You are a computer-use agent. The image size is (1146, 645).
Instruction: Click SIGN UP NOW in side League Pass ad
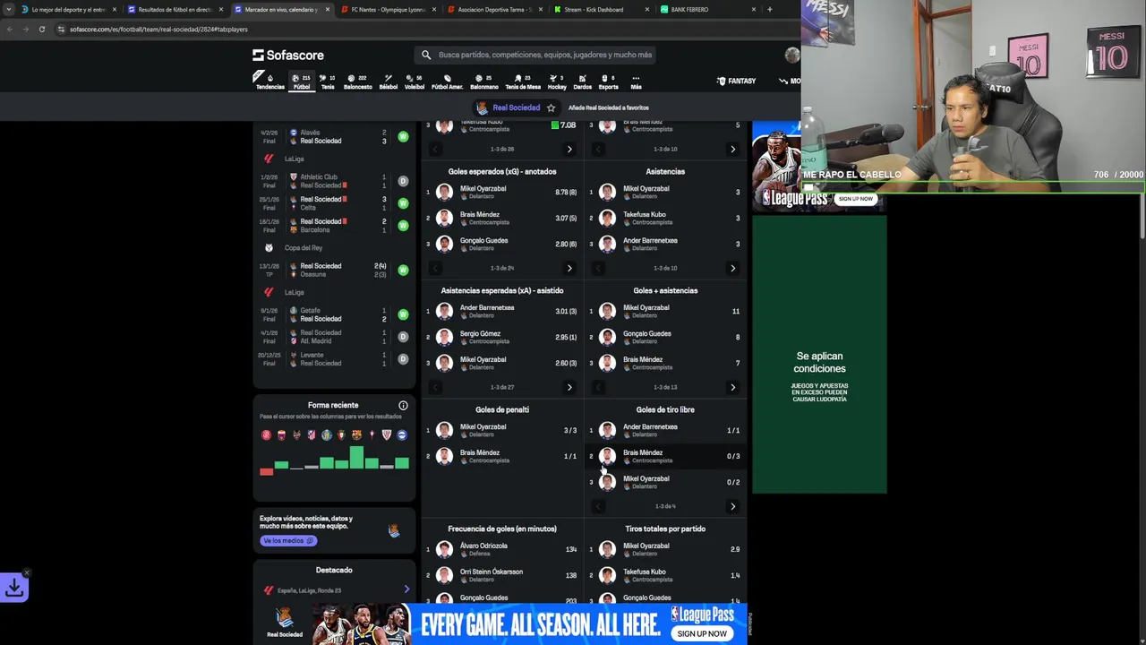point(855,199)
